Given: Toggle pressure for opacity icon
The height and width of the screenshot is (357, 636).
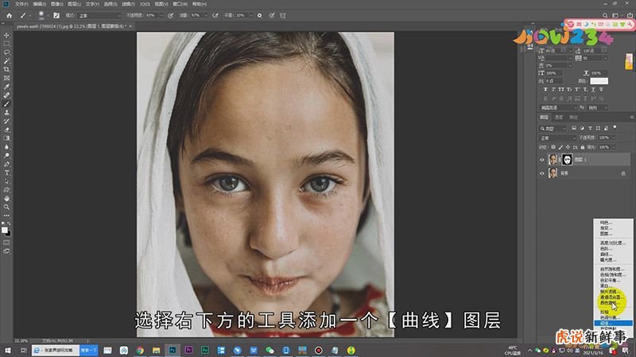Looking at the screenshot, I should coord(170,15).
